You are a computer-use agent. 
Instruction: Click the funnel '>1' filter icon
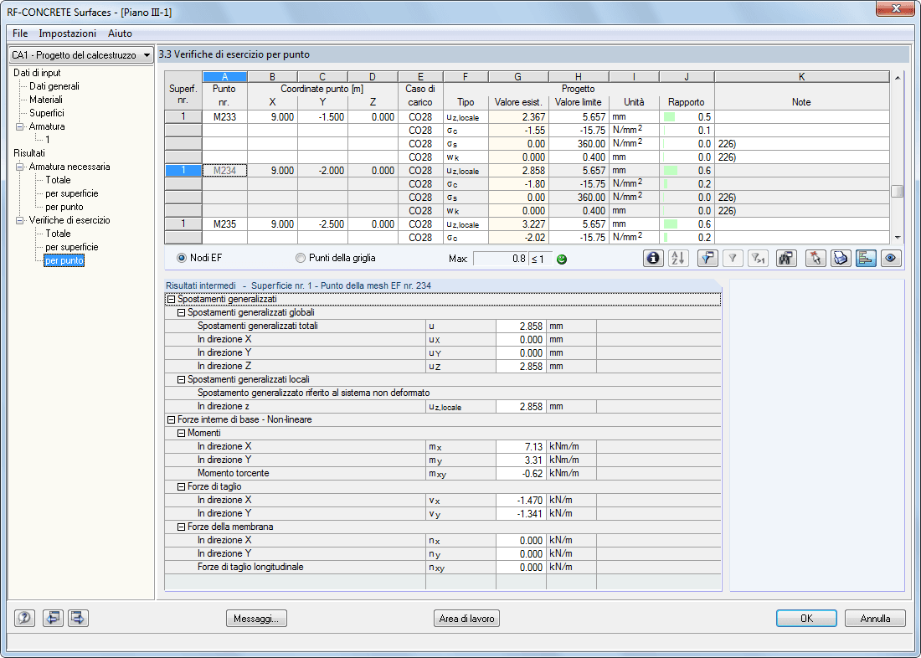[759, 258]
